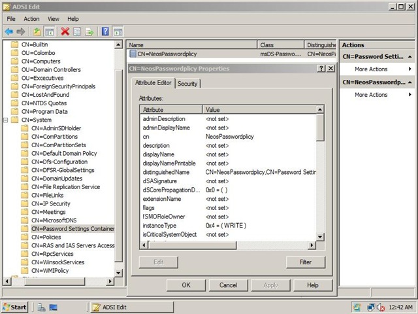Click the tree pane scroll up arrow
The height and width of the screenshot is (314, 418).
(118, 44)
